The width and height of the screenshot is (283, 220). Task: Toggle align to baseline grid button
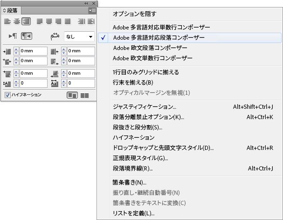tap(84, 95)
